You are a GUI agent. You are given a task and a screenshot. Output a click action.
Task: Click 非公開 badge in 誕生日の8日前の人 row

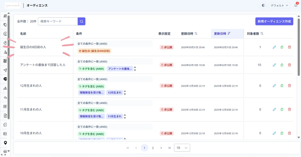(x=167, y=47)
